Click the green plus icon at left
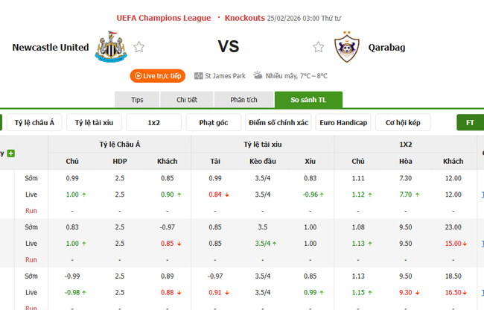Image resolution: width=484 pixels, height=310 pixels. (x=11, y=154)
